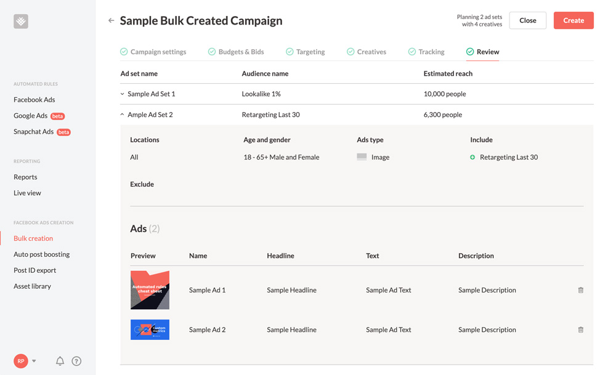The height and width of the screenshot is (375, 616).
Task: Expand the Sample Ad Set 1 row
Action: [123, 94]
